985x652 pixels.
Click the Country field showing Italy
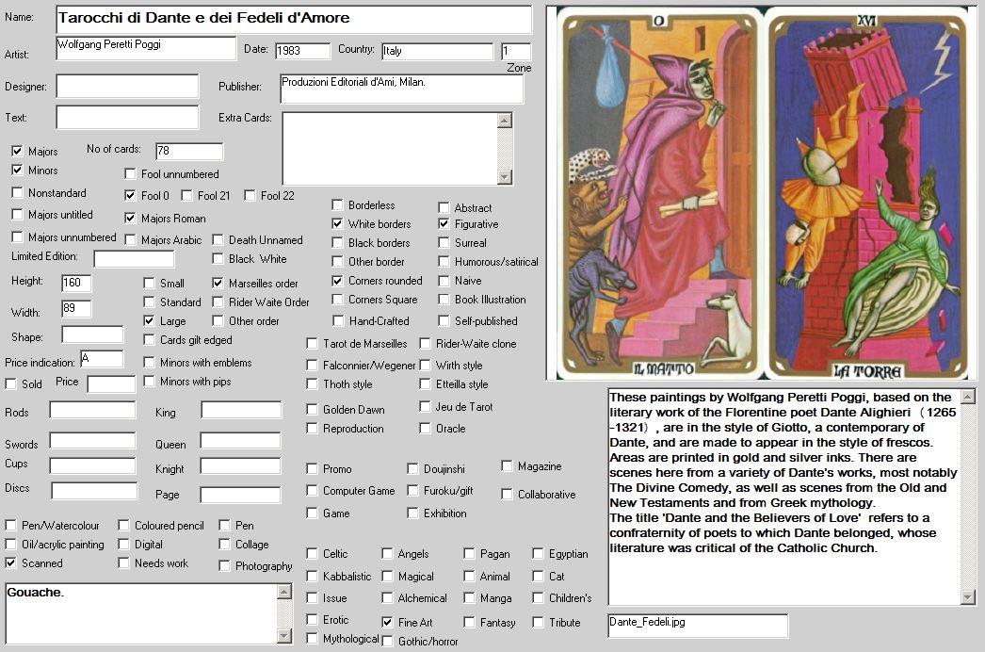[437, 51]
